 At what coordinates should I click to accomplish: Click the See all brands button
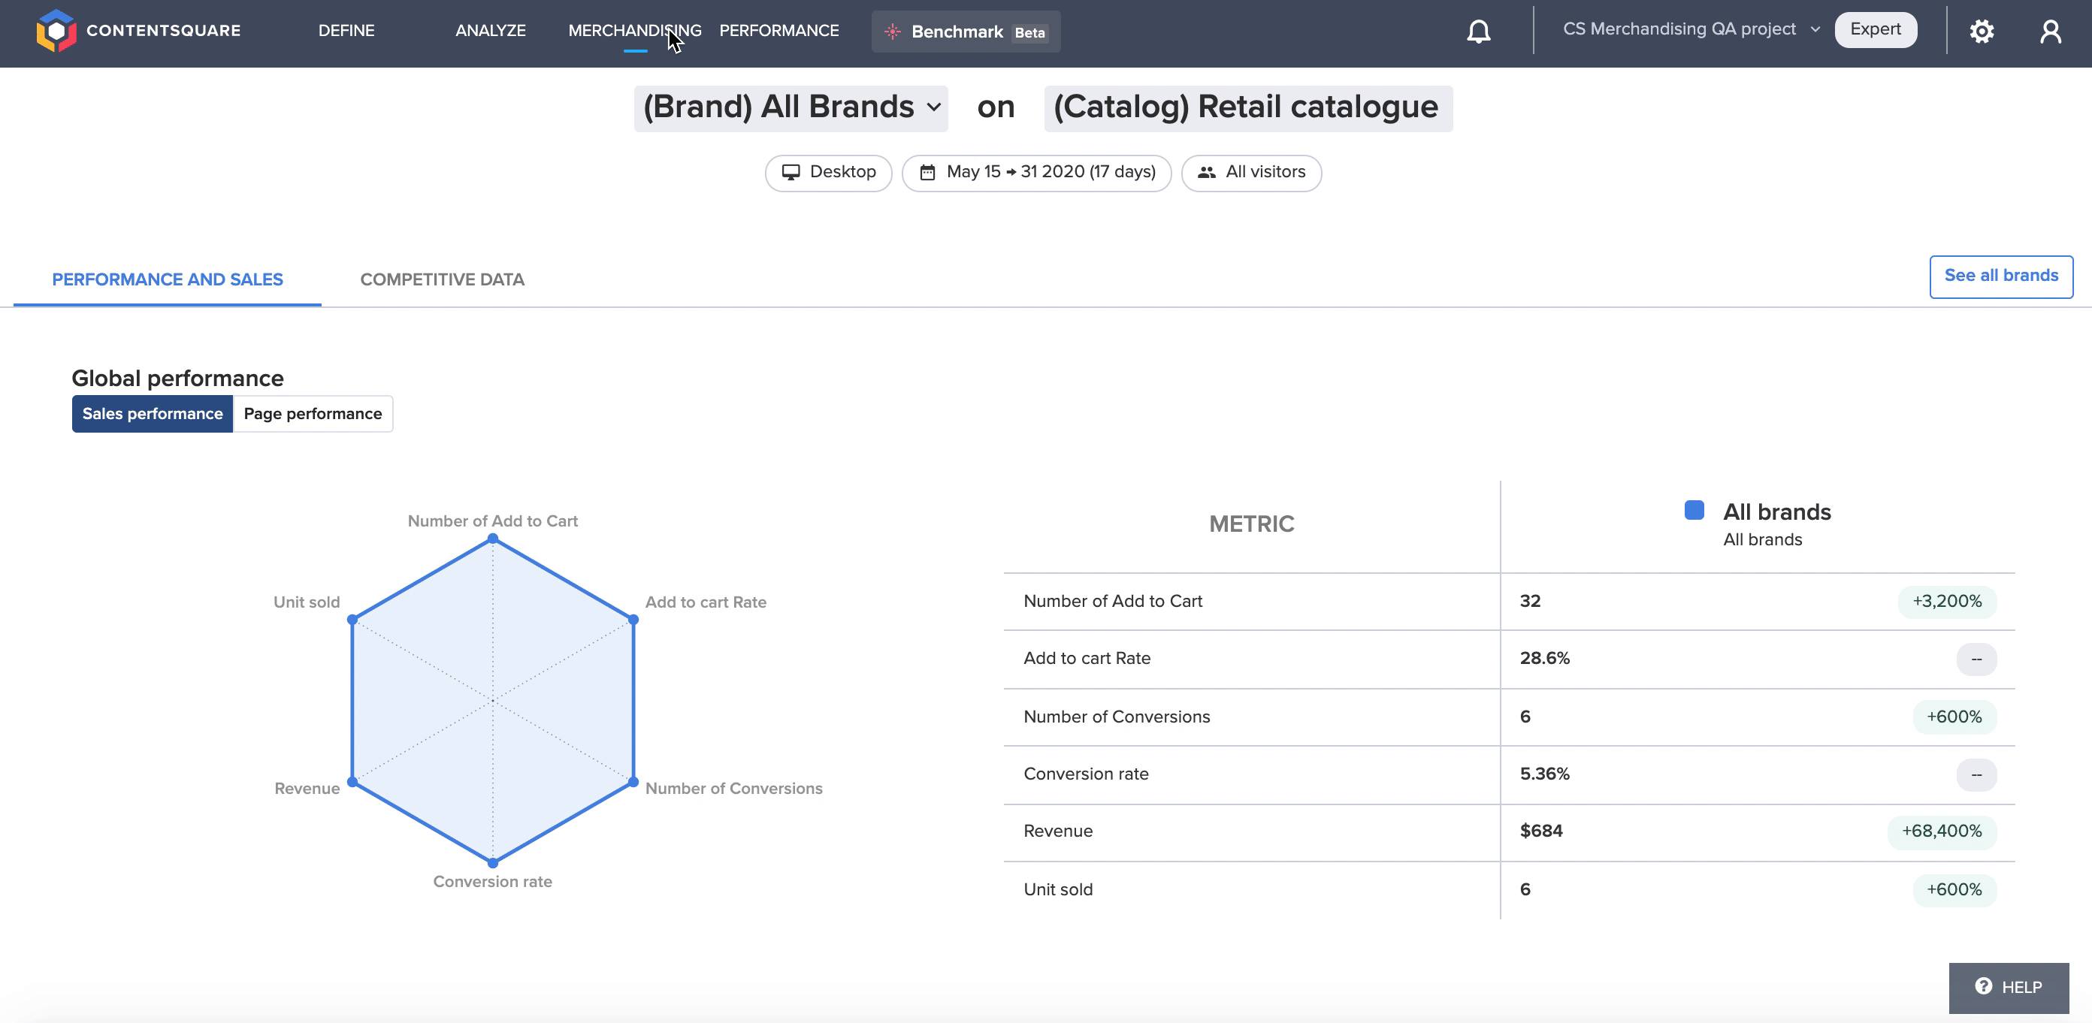2001,276
